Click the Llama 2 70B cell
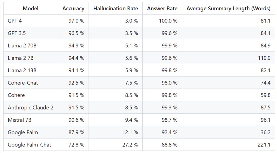 pyautogui.click(x=22, y=45)
